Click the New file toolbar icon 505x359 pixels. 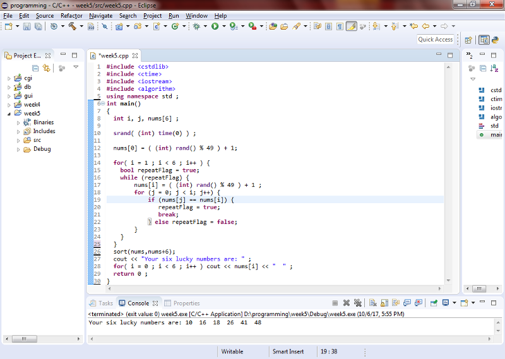click(x=9, y=26)
